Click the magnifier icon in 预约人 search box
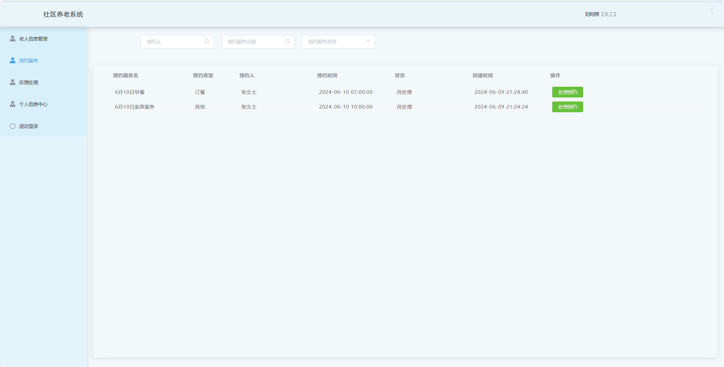This screenshot has width=724, height=367. (207, 41)
